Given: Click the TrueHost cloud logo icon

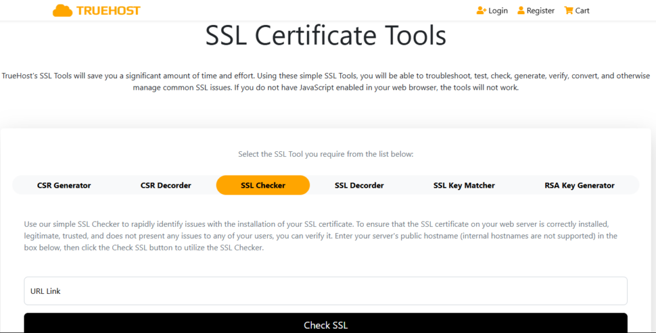Looking at the screenshot, I should [x=62, y=10].
